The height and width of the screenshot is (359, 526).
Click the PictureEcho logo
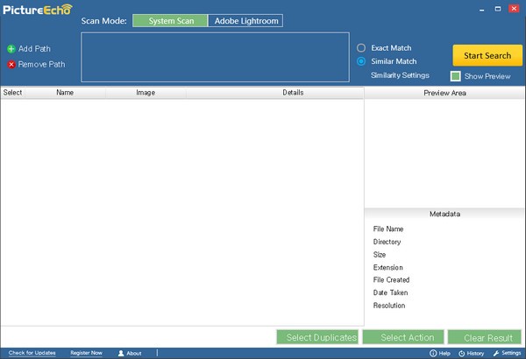click(36, 11)
